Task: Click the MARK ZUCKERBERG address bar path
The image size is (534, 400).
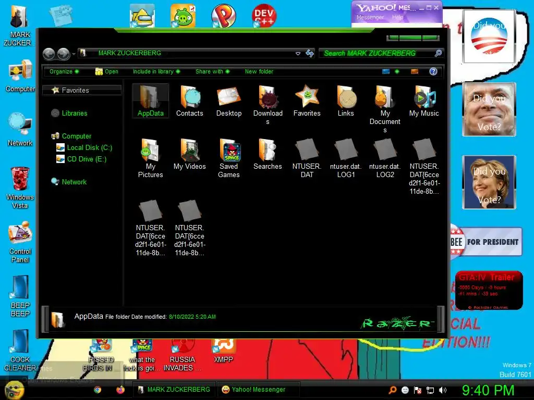Action: pos(129,53)
